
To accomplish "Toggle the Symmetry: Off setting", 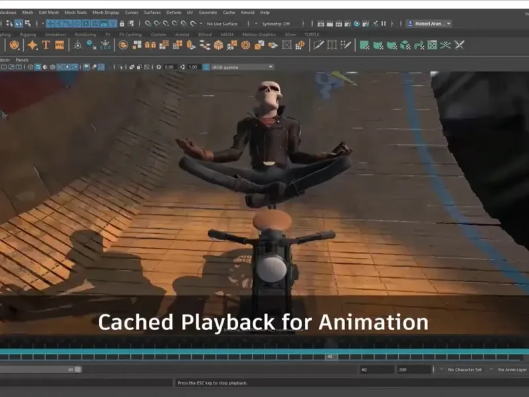I will [276, 24].
